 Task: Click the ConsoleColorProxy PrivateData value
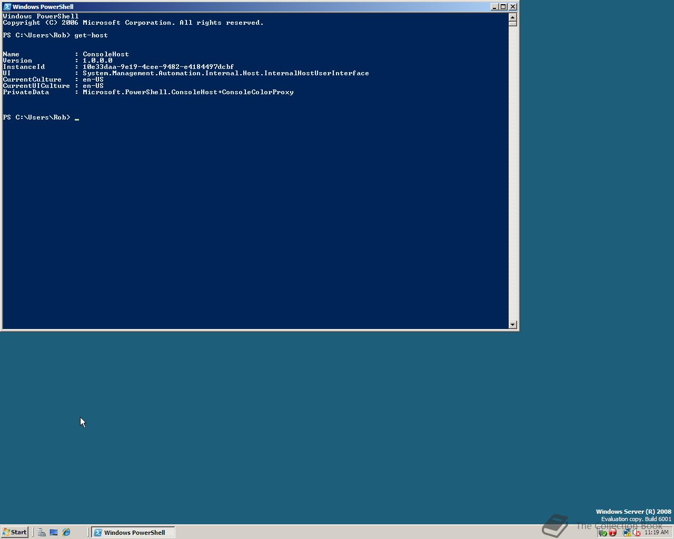click(x=188, y=92)
